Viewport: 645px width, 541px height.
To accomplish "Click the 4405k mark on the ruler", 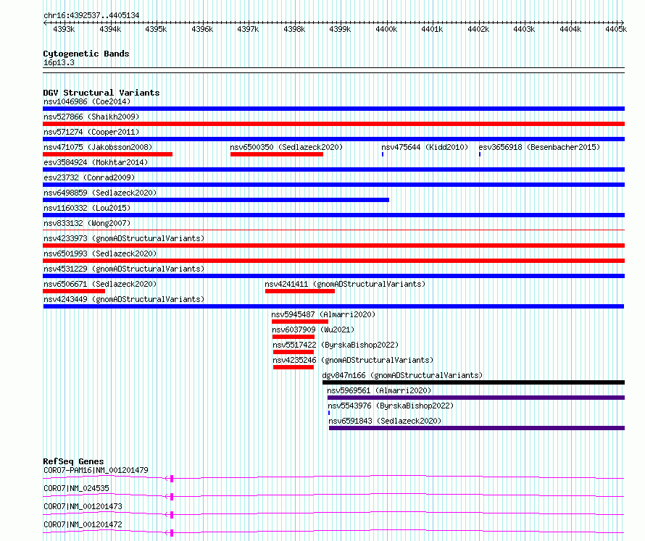I will pyautogui.click(x=616, y=29).
